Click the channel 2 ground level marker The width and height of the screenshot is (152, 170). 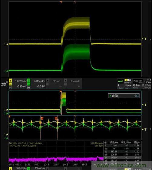(x=6, y=71)
